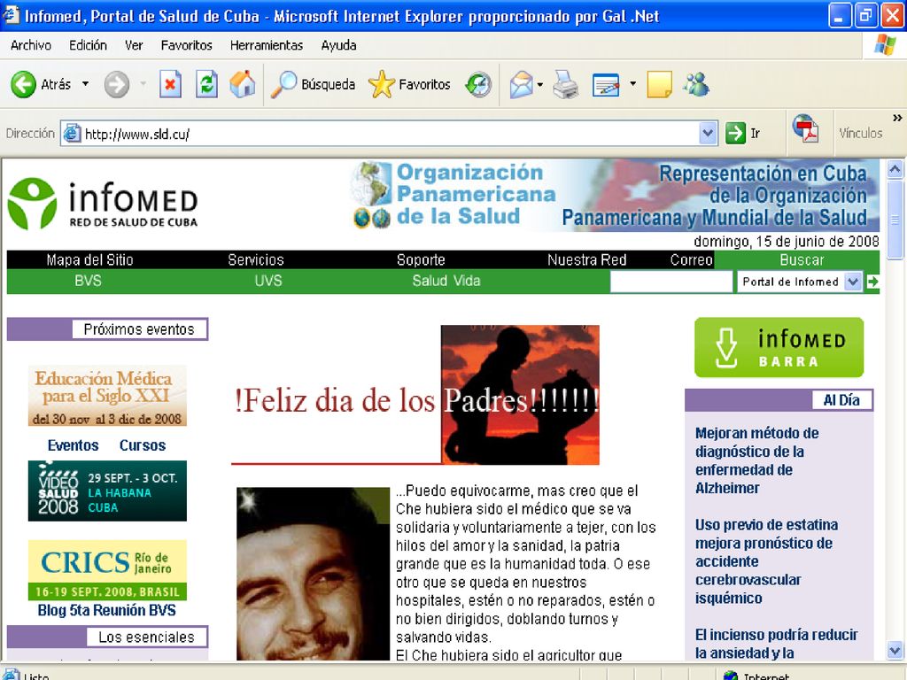
Task: Open the Edición menu
Action: (x=88, y=45)
